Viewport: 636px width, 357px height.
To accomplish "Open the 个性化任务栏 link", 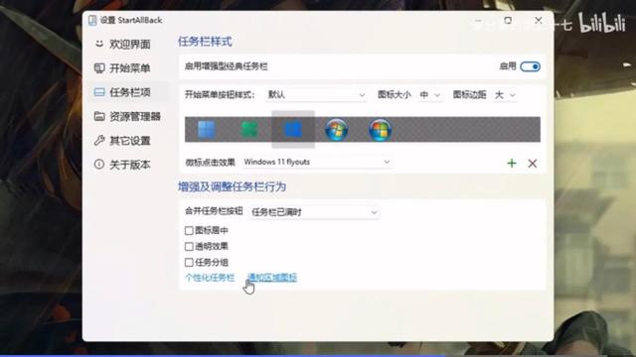I will point(210,278).
